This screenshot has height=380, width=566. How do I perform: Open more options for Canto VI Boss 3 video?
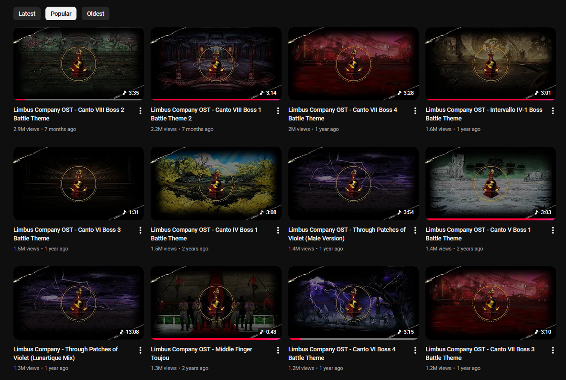141,230
